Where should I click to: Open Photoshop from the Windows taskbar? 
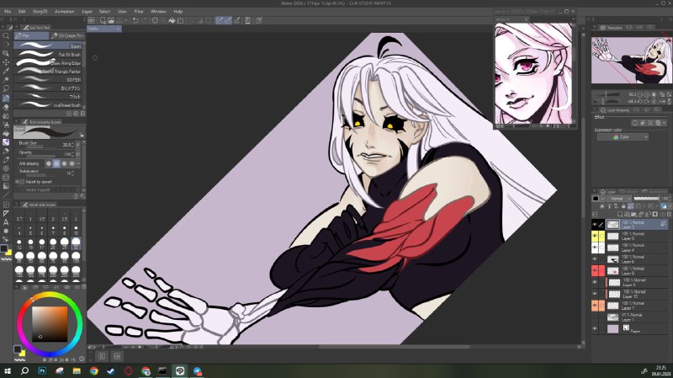pos(42,370)
